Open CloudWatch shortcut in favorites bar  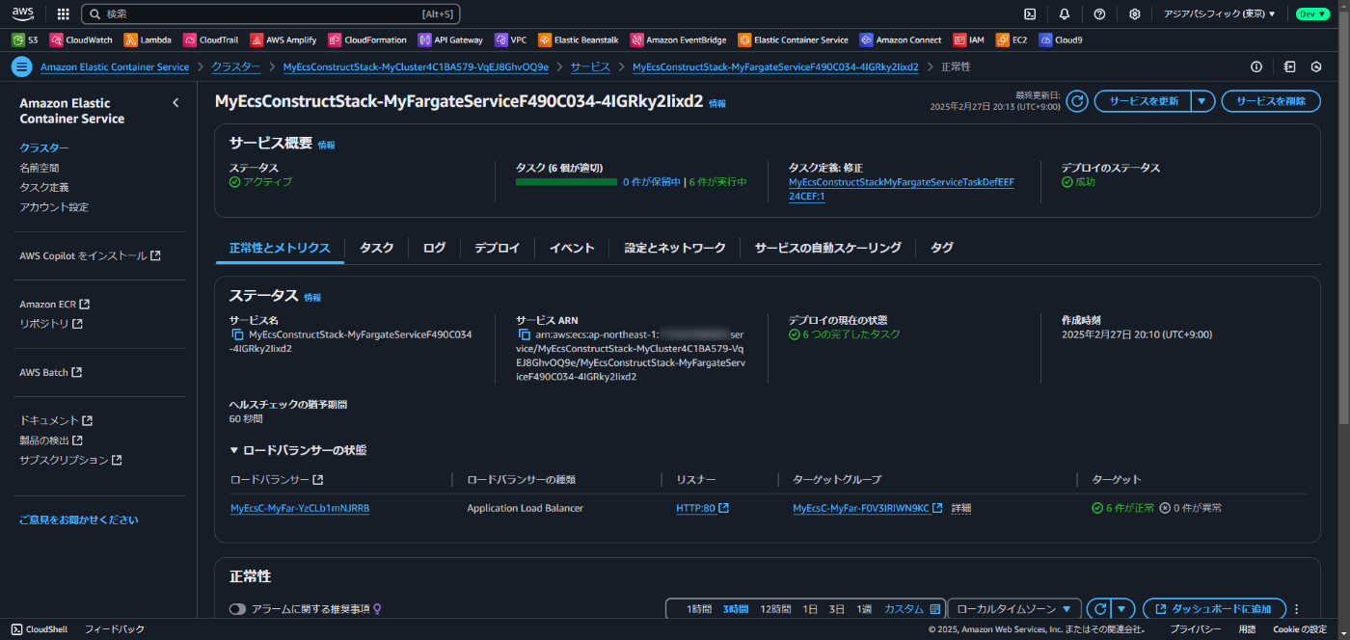tap(81, 40)
